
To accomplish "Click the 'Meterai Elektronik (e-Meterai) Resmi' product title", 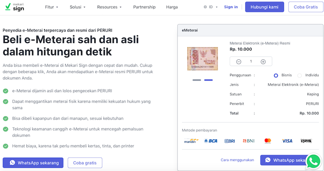I will tap(260, 43).
